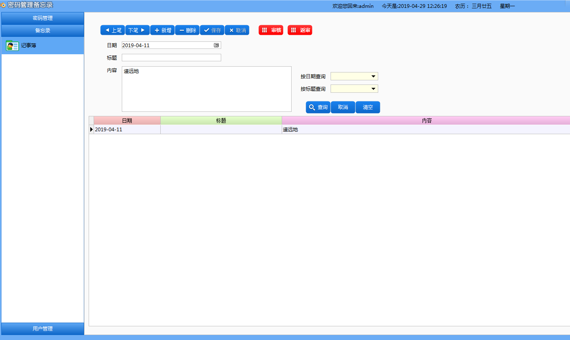Go to next record with 下笔
This screenshot has height=340, width=570.
tap(138, 30)
